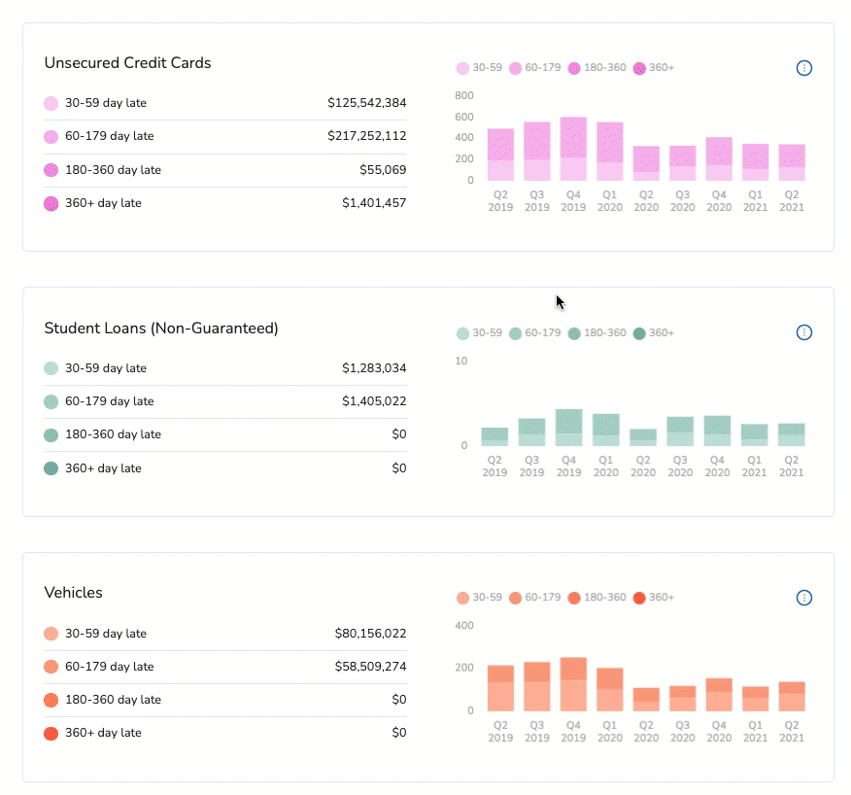This screenshot has height=795, width=851.
Task: Select the $217,252,112 credit card amount
Action: click(367, 136)
